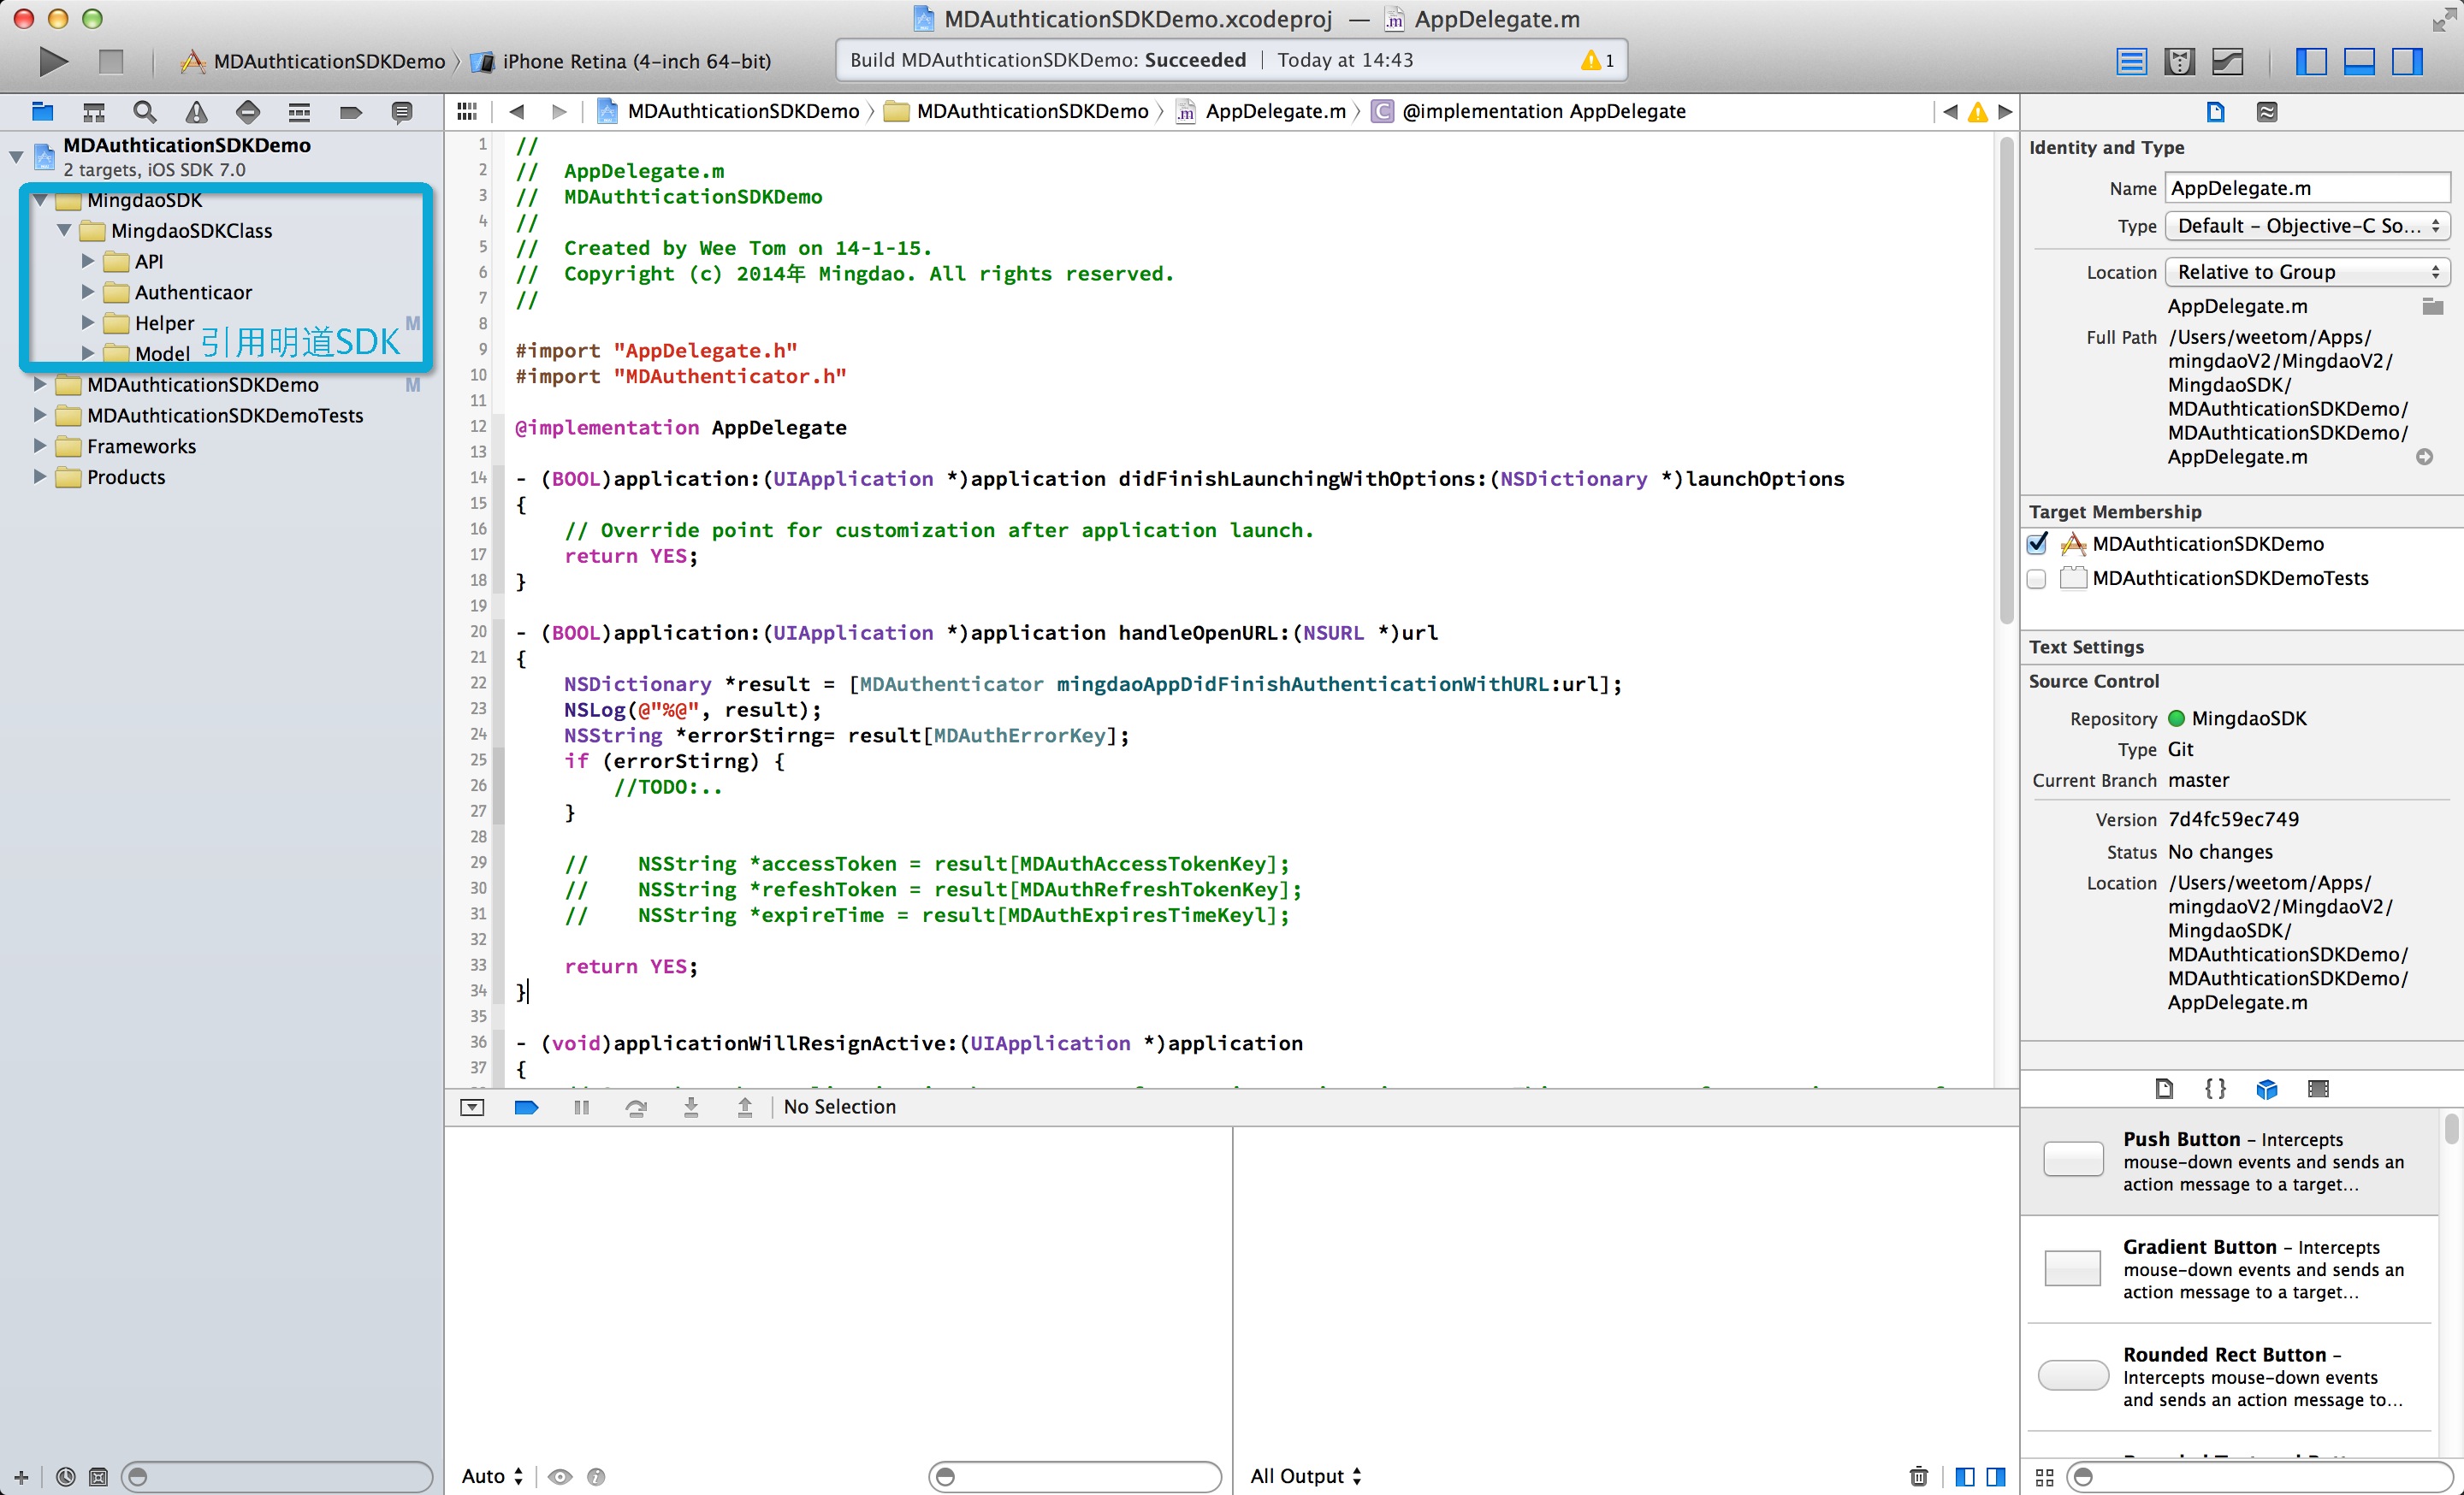Open the Version editor
The width and height of the screenshot is (2464, 1495).
(2227, 62)
